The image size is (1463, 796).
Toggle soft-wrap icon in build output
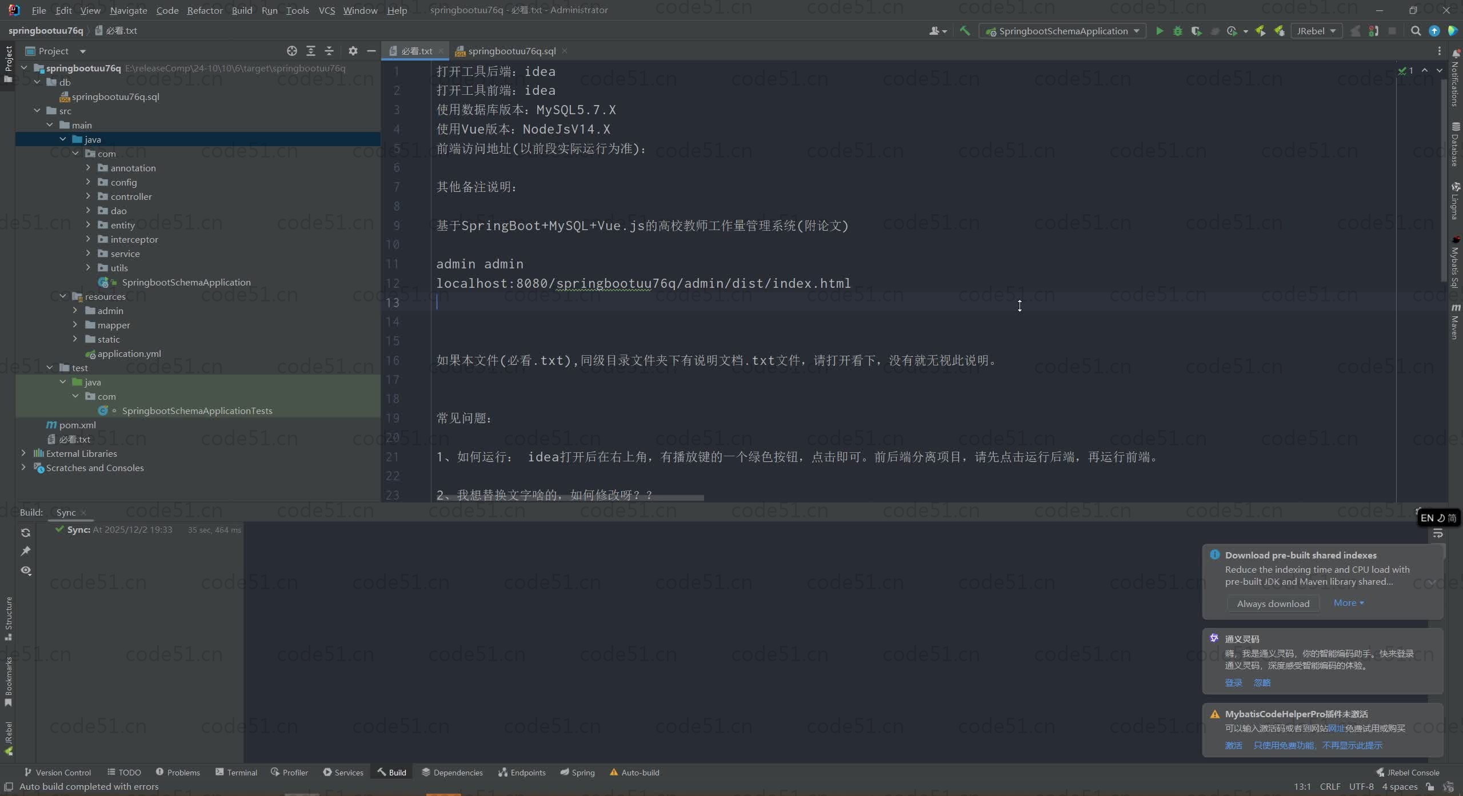coord(1438,534)
